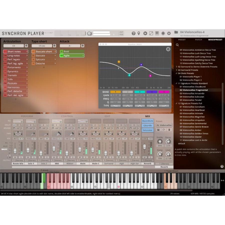Click the reverb Decay knob
Image resolution: width=225 pixels, height=225 pixels.
(x=168, y=142)
